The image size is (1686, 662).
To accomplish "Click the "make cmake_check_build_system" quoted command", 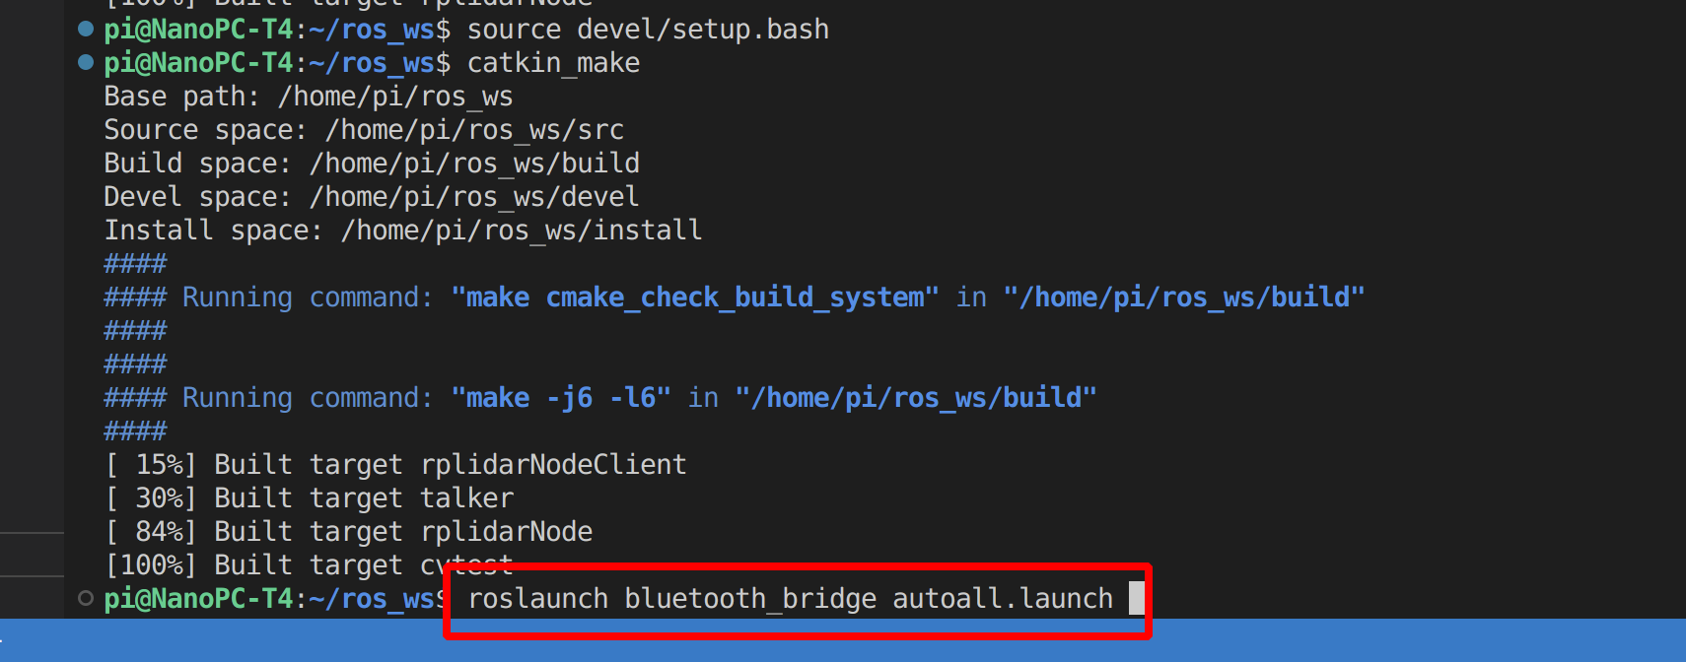I will point(694,298).
